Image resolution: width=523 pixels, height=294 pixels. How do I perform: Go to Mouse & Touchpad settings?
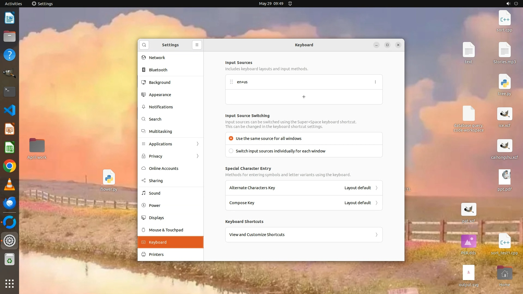(166, 230)
